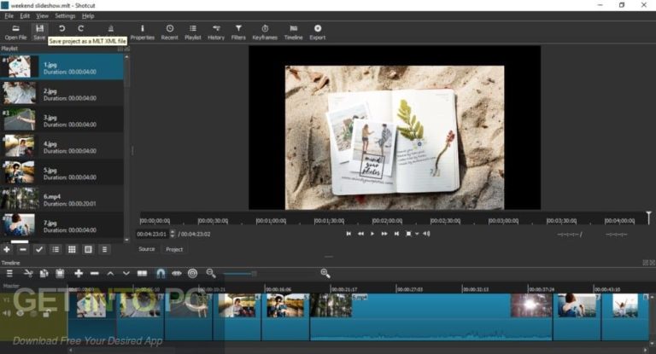Toggle ripple with the target icon
This screenshot has height=354, width=656.
(192, 273)
